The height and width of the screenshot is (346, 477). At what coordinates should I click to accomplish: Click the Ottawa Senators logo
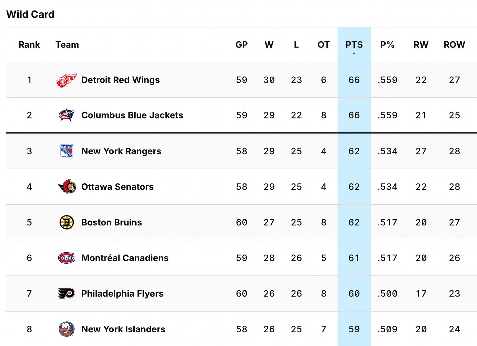tap(67, 187)
